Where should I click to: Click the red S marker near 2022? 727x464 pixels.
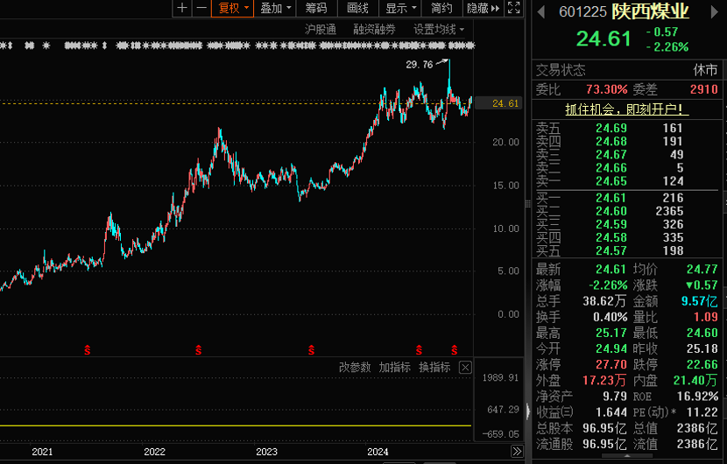click(x=199, y=350)
